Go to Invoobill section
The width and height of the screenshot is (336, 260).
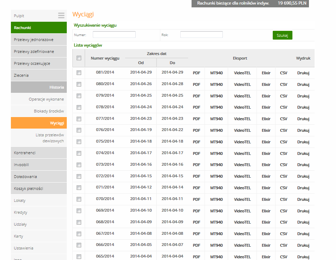39,165
